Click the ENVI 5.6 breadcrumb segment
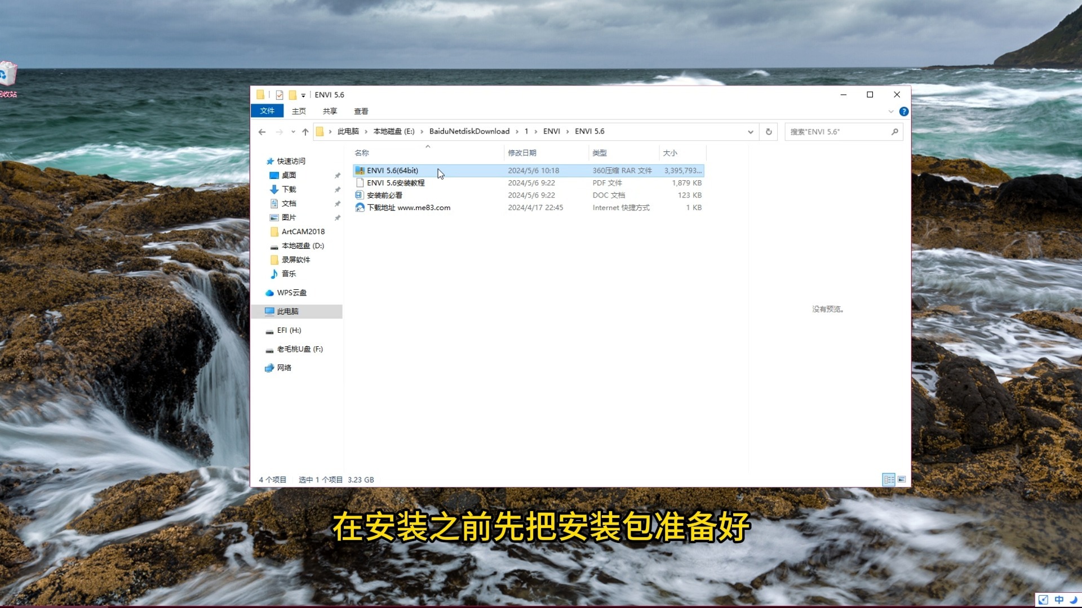1082x608 pixels. 589,131
